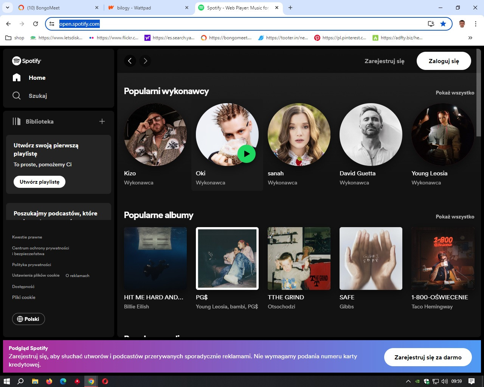Viewport: 484px width, 387px height.
Task: Open Kwestie prawne link
Action: pos(27,237)
